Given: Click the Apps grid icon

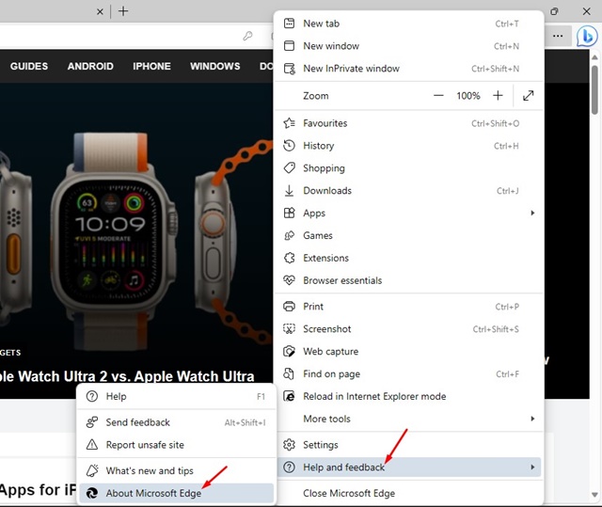Looking at the screenshot, I should 289,213.
